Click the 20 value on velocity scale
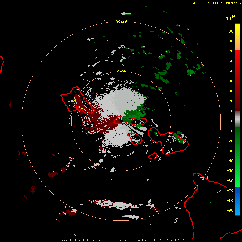This screenshot has width=242, height=242. tap(231, 101)
